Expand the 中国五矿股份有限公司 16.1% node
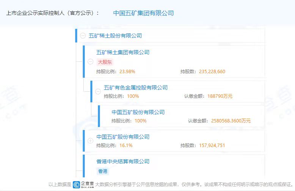 coord(90,141)
